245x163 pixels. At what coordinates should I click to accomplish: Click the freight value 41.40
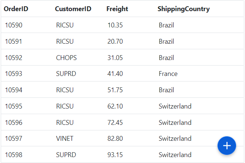115,74
